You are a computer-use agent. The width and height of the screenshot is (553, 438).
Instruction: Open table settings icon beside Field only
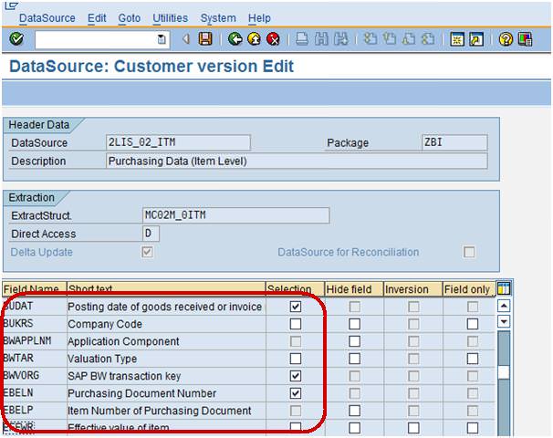(x=503, y=288)
